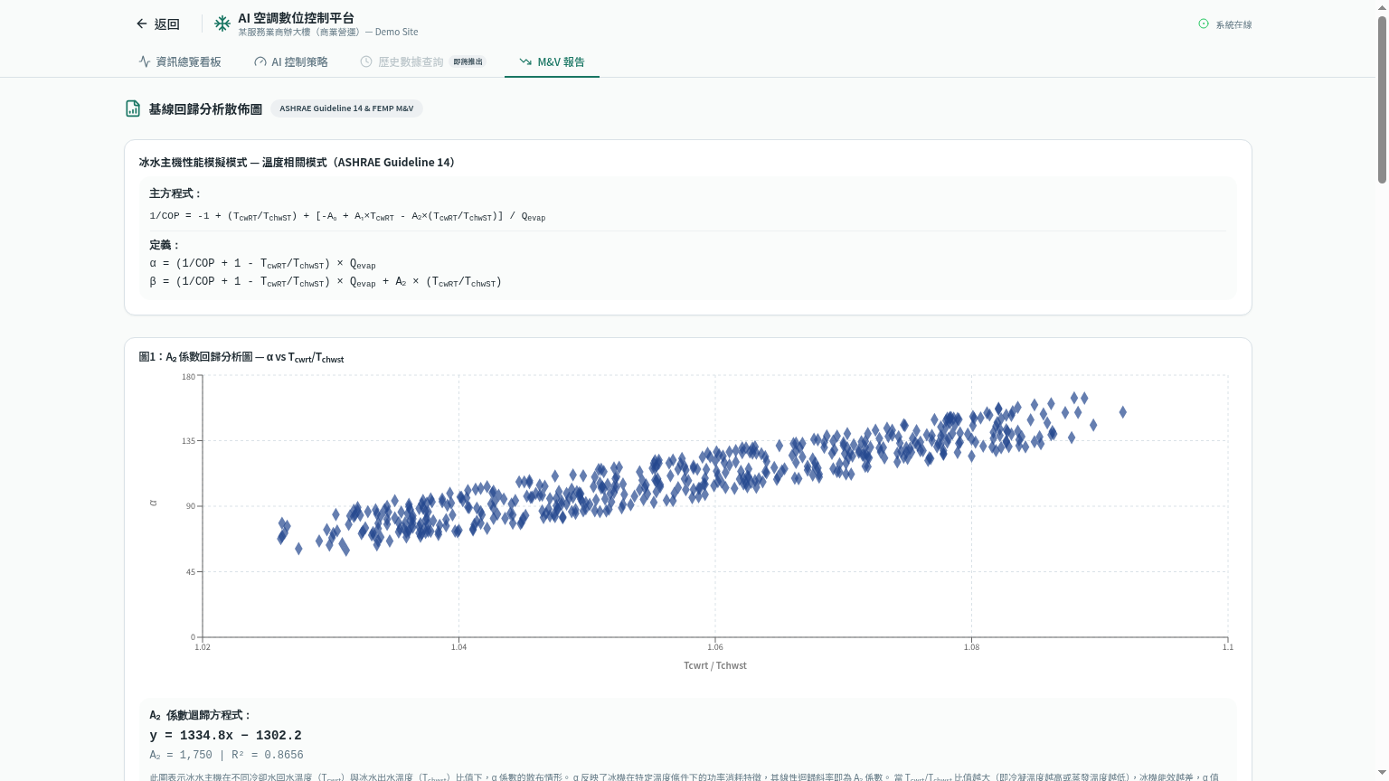This screenshot has width=1389, height=781.
Task: Click the 系統在線 status text
Action: click(x=1233, y=25)
